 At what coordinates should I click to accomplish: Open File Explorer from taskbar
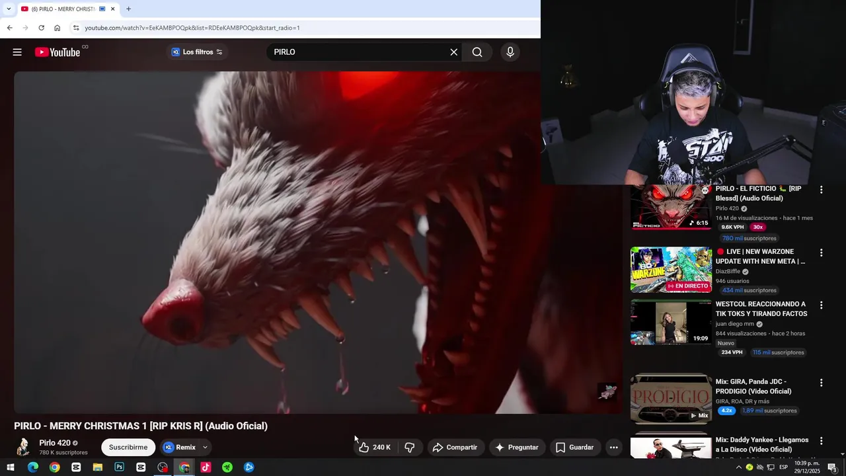click(98, 467)
